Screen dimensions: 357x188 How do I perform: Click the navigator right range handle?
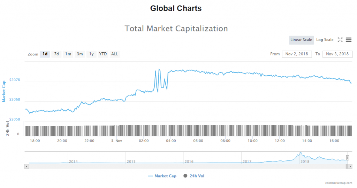click(348, 158)
